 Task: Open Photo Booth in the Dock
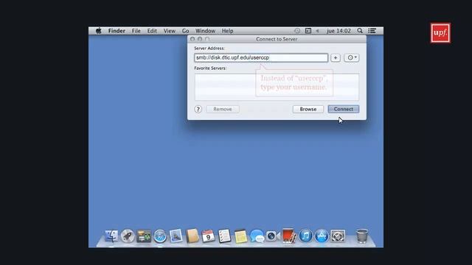click(x=289, y=236)
